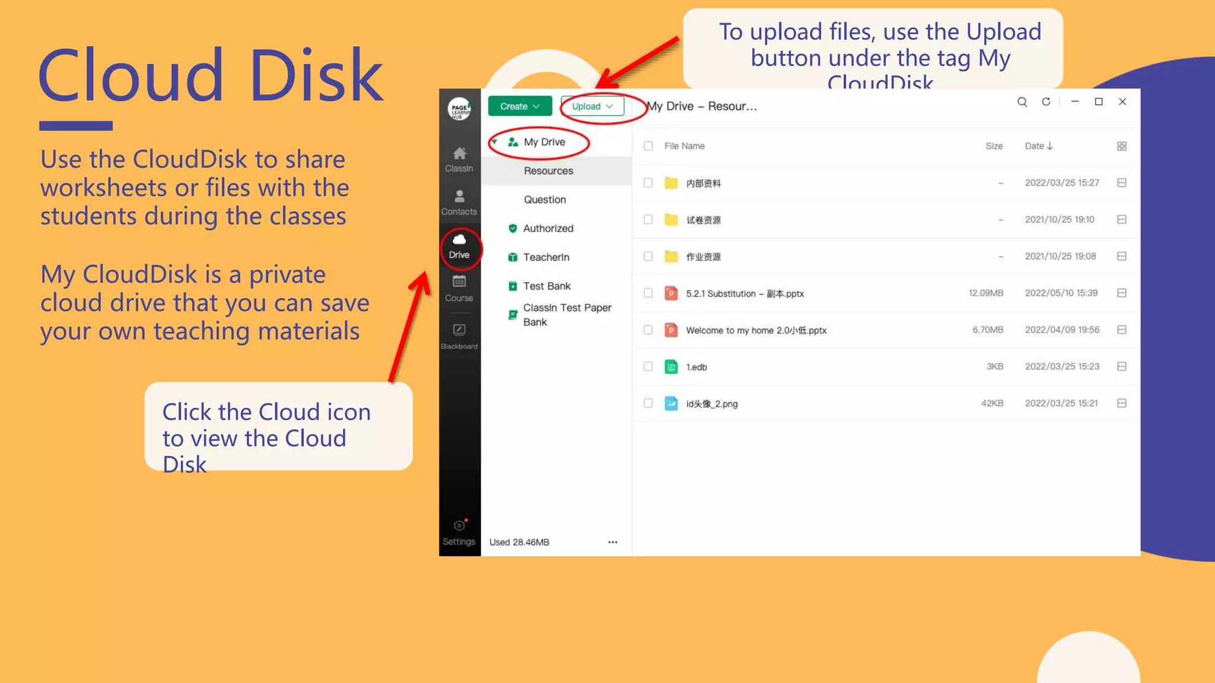Open the ClassIn home icon
The width and height of the screenshot is (1215, 683).
[x=459, y=154]
